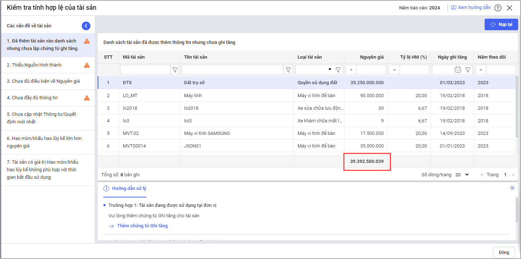The height and width of the screenshot is (259, 521).
Task: Click filter icon for Tên tài sản column
Action: tap(288, 70)
